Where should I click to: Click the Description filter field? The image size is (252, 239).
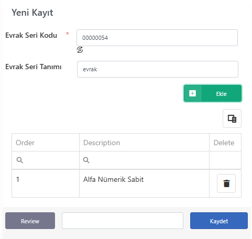tap(144, 160)
